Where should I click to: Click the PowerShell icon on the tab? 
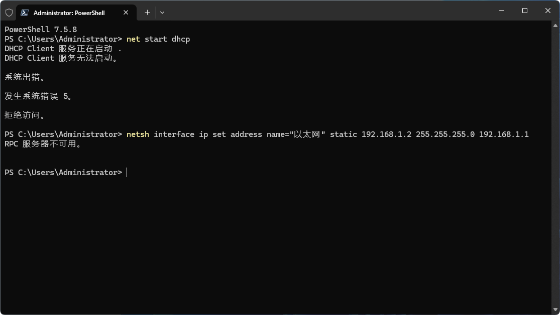click(25, 13)
